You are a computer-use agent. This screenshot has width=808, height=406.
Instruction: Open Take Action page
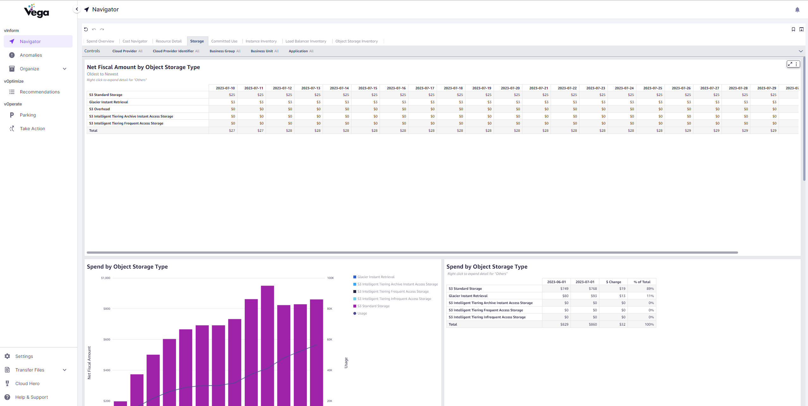pos(38,129)
